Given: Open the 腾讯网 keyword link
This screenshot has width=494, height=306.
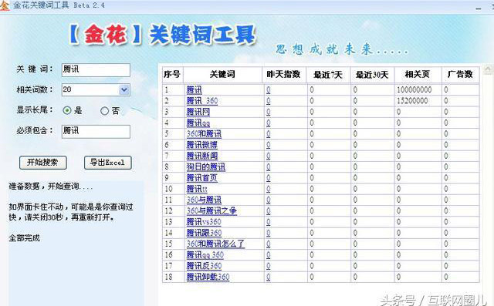Looking at the screenshot, I should point(198,112).
